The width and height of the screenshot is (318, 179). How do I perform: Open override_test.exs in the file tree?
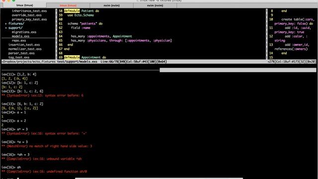point(26,15)
